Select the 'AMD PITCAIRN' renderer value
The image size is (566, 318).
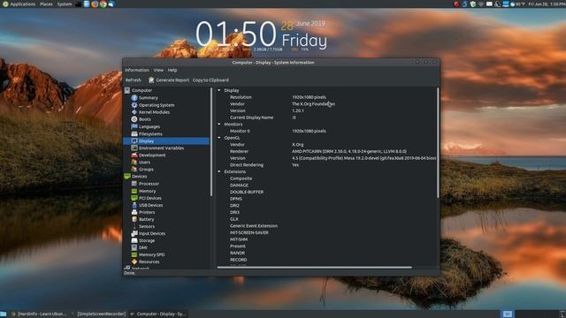349,151
